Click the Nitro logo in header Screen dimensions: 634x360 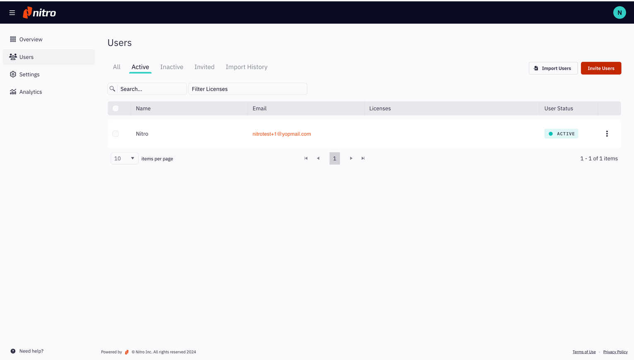(x=40, y=13)
